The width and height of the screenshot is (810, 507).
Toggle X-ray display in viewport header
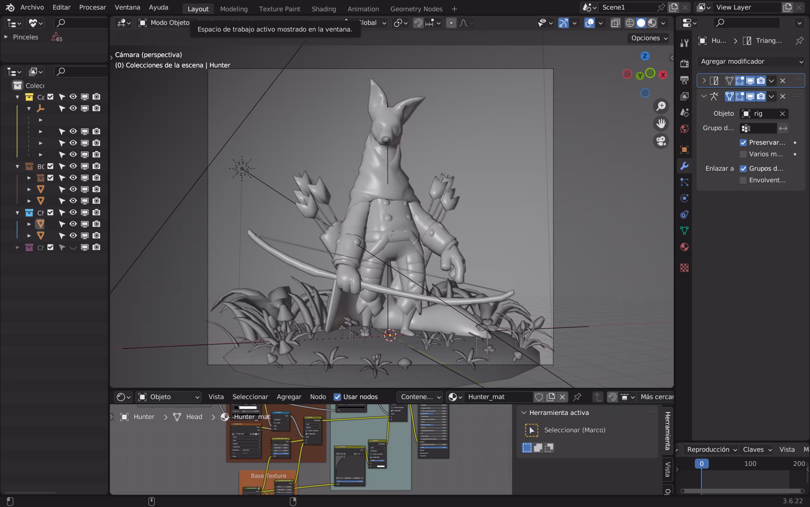click(615, 23)
